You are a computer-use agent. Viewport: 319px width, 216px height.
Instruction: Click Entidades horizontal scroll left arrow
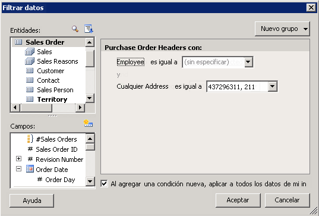tap(15, 107)
